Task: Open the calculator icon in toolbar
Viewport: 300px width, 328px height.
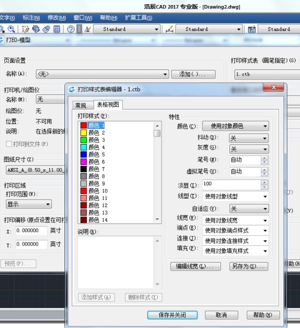Action: pyautogui.click(x=56, y=29)
